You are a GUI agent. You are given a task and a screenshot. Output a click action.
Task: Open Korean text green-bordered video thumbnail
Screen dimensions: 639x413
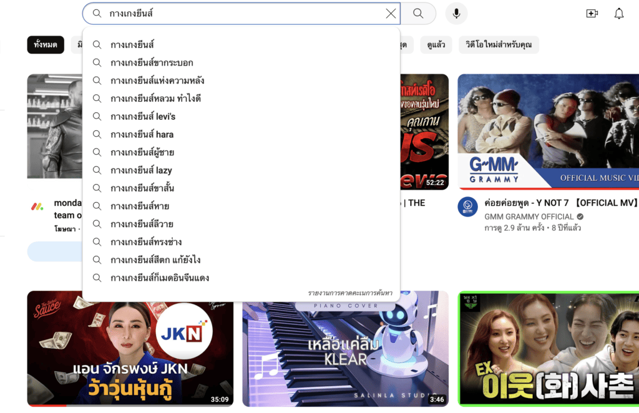coord(549,349)
